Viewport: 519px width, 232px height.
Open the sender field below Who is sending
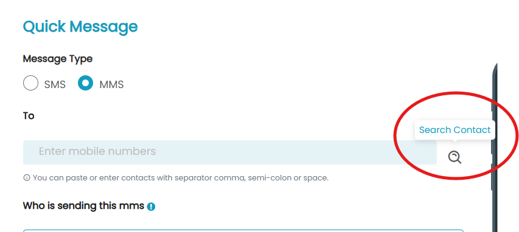pos(243,231)
